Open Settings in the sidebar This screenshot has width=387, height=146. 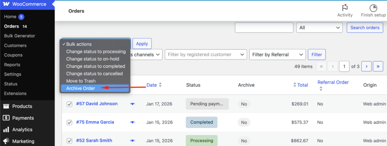(x=12, y=74)
